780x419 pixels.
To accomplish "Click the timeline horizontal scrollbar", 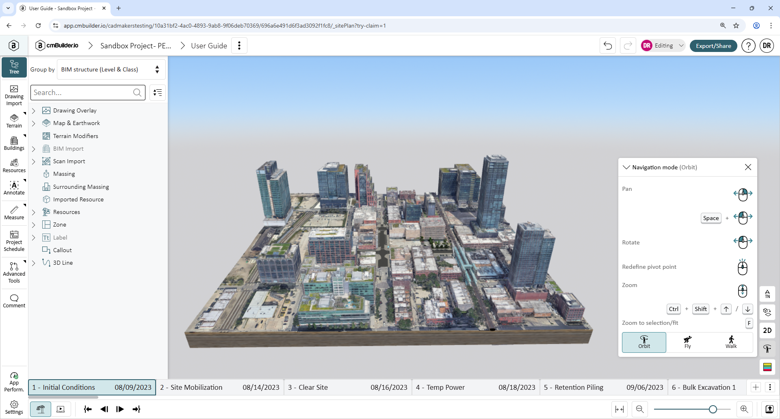I will pyautogui.click(x=63, y=397).
